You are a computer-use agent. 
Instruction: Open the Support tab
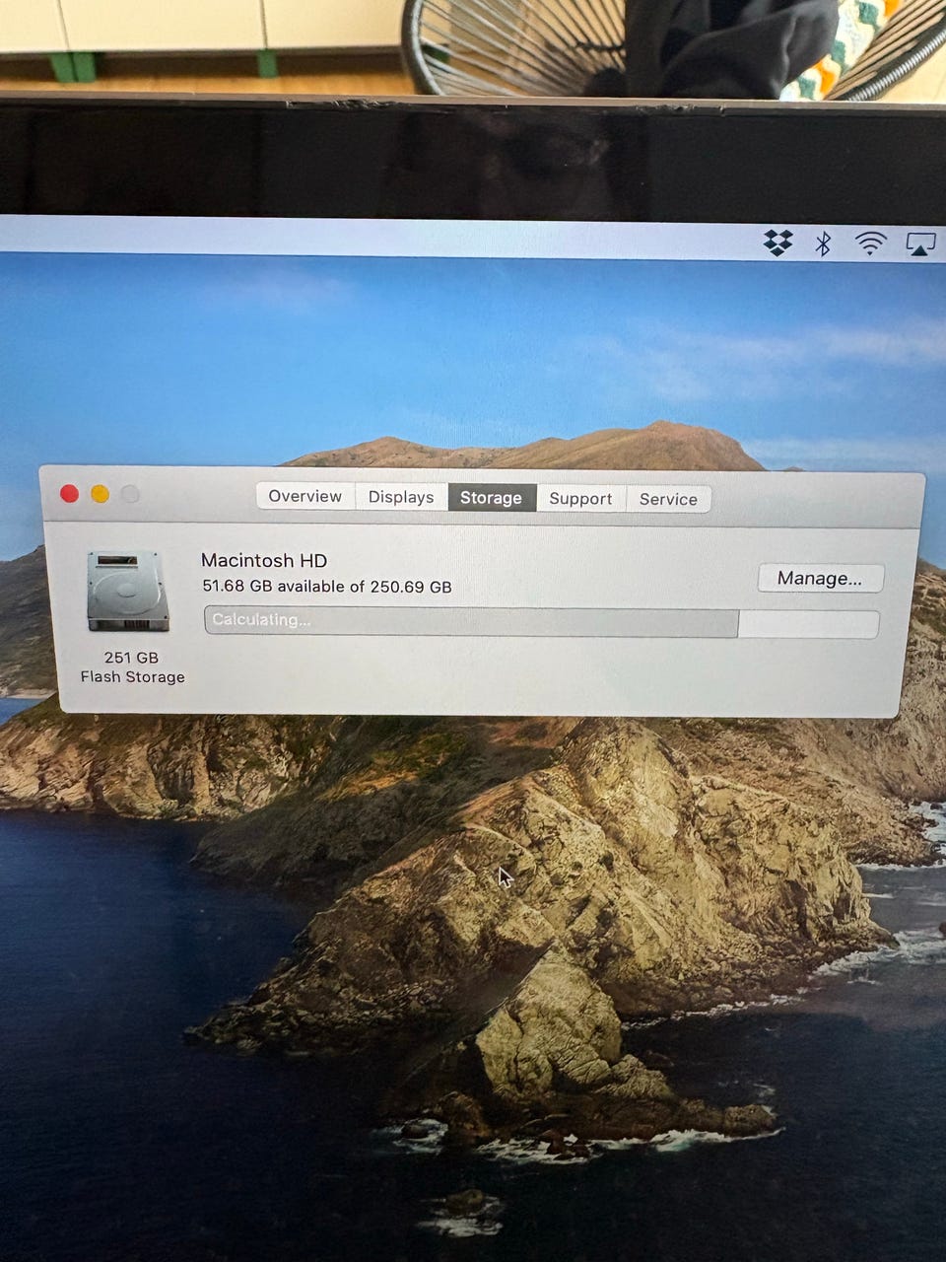[x=580, y=499]
